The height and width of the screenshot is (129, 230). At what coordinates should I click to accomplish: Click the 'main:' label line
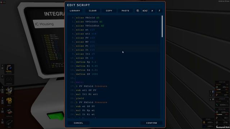point(80,82)
